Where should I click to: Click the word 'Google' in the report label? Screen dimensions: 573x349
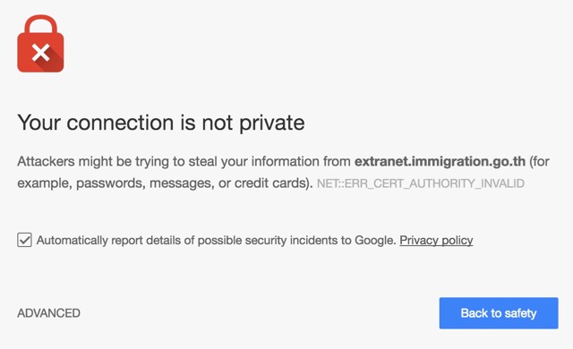coord(375,240)
